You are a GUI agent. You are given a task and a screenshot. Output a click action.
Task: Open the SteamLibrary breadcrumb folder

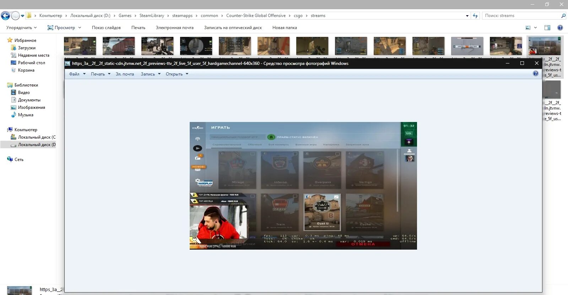152,16
